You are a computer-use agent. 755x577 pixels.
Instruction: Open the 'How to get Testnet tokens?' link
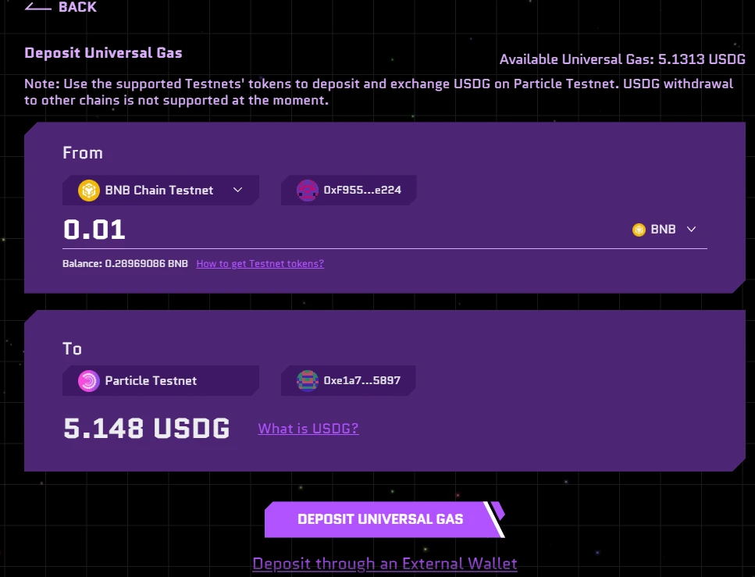(260, 264)
